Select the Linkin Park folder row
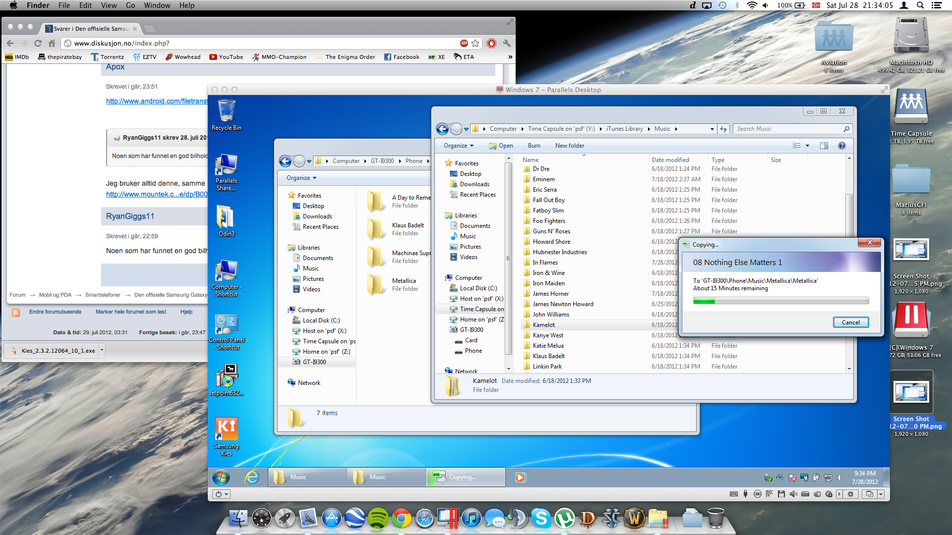Viewport: 952px width, 535px height. pos(684,367)
